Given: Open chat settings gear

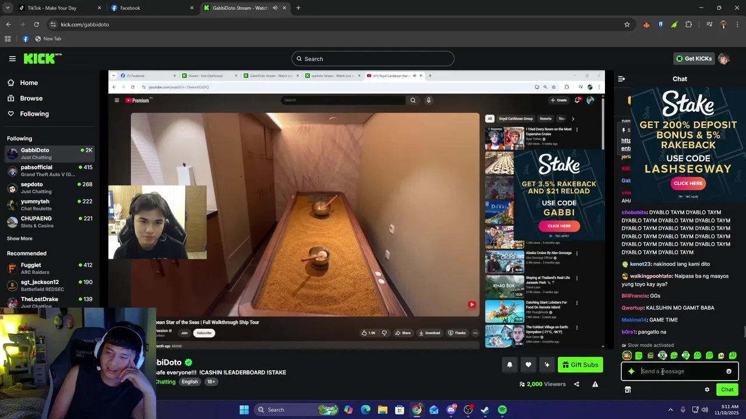Looking at the screenshot, I should [x=707, y=390].
